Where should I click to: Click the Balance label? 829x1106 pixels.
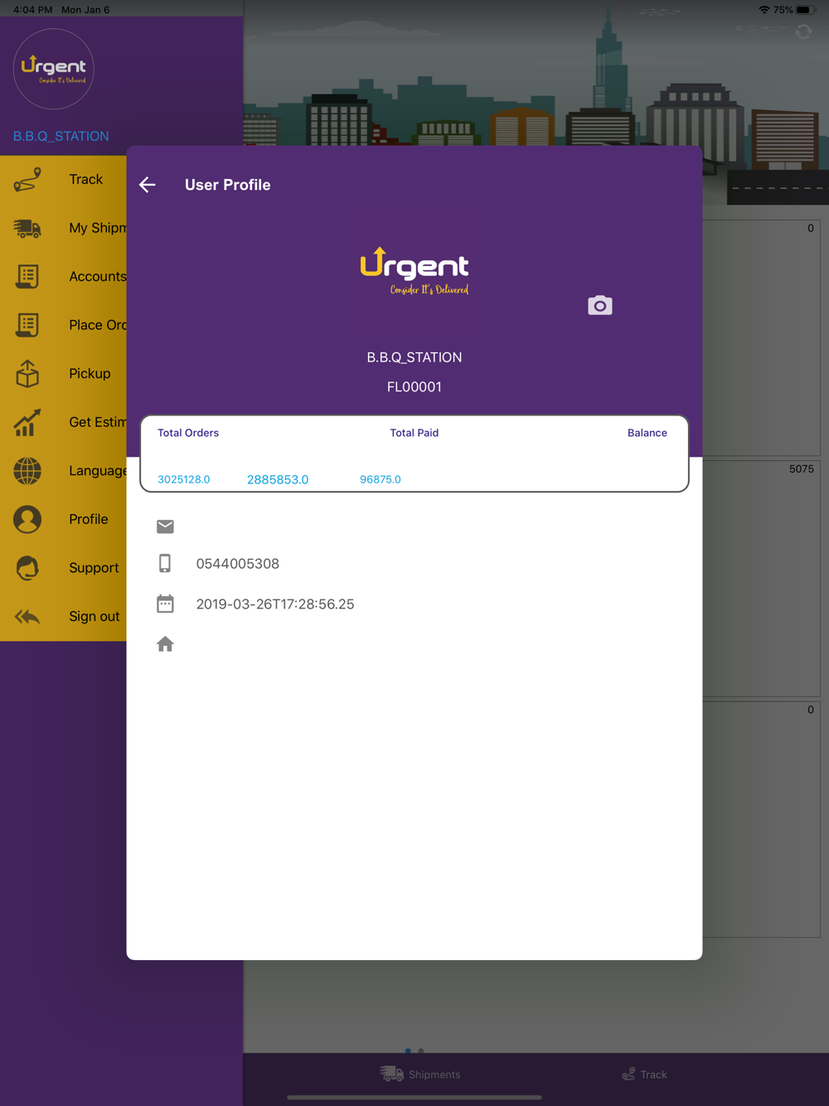647,433
